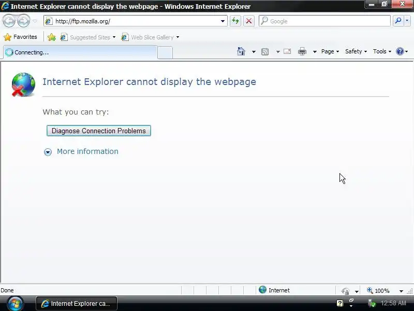This screenshot has height=311, width=414.
Task: Open search provider options dropdown arrow
Action: click(x=407, y=21)
